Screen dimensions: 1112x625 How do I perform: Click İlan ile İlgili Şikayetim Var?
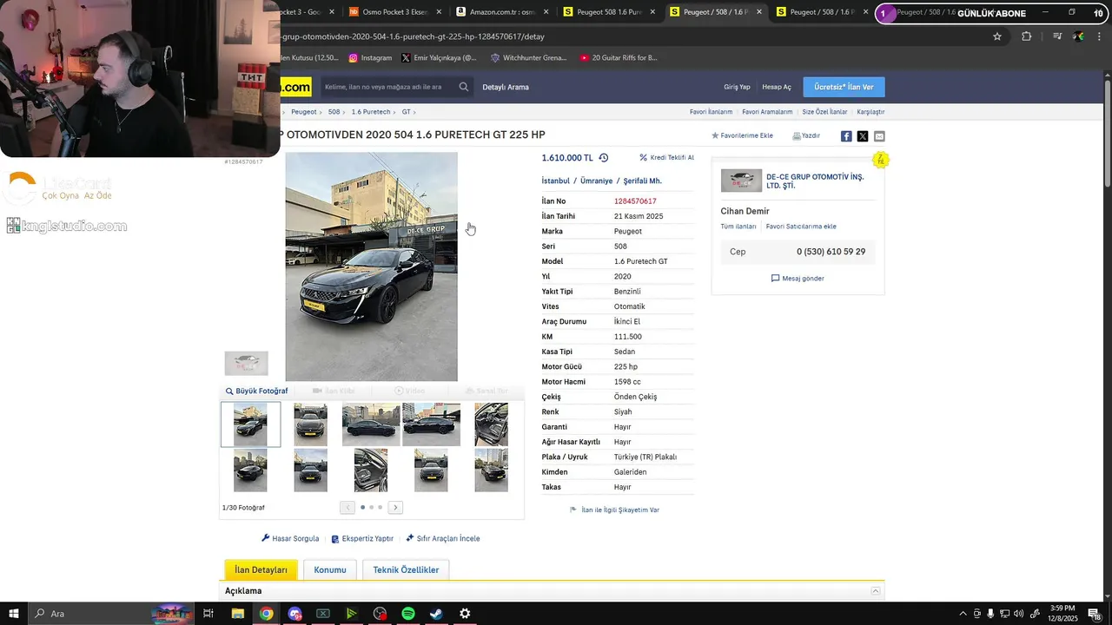[x=614, y=510]
